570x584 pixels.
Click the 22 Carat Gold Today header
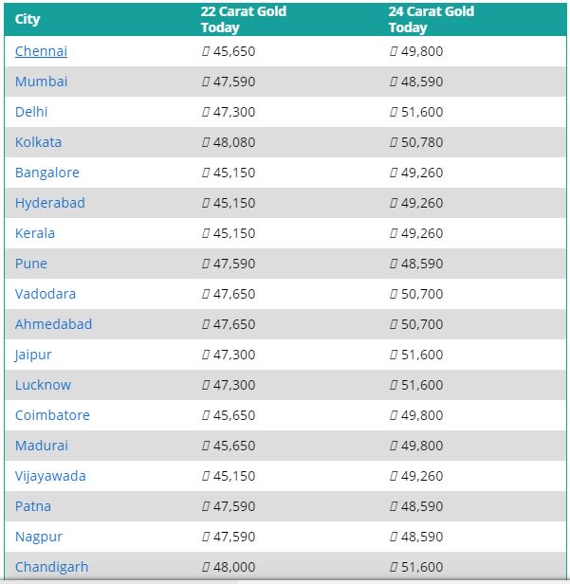coord(244,19)
